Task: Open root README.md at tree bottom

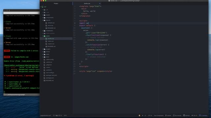Action: click(50, 81)
